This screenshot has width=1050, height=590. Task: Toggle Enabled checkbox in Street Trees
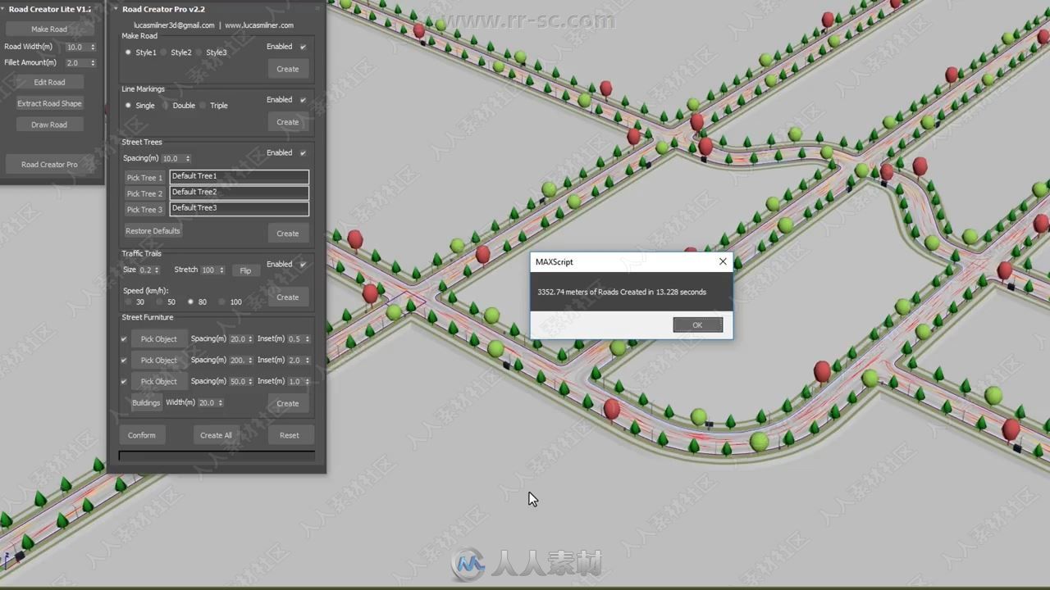(303, 153)
